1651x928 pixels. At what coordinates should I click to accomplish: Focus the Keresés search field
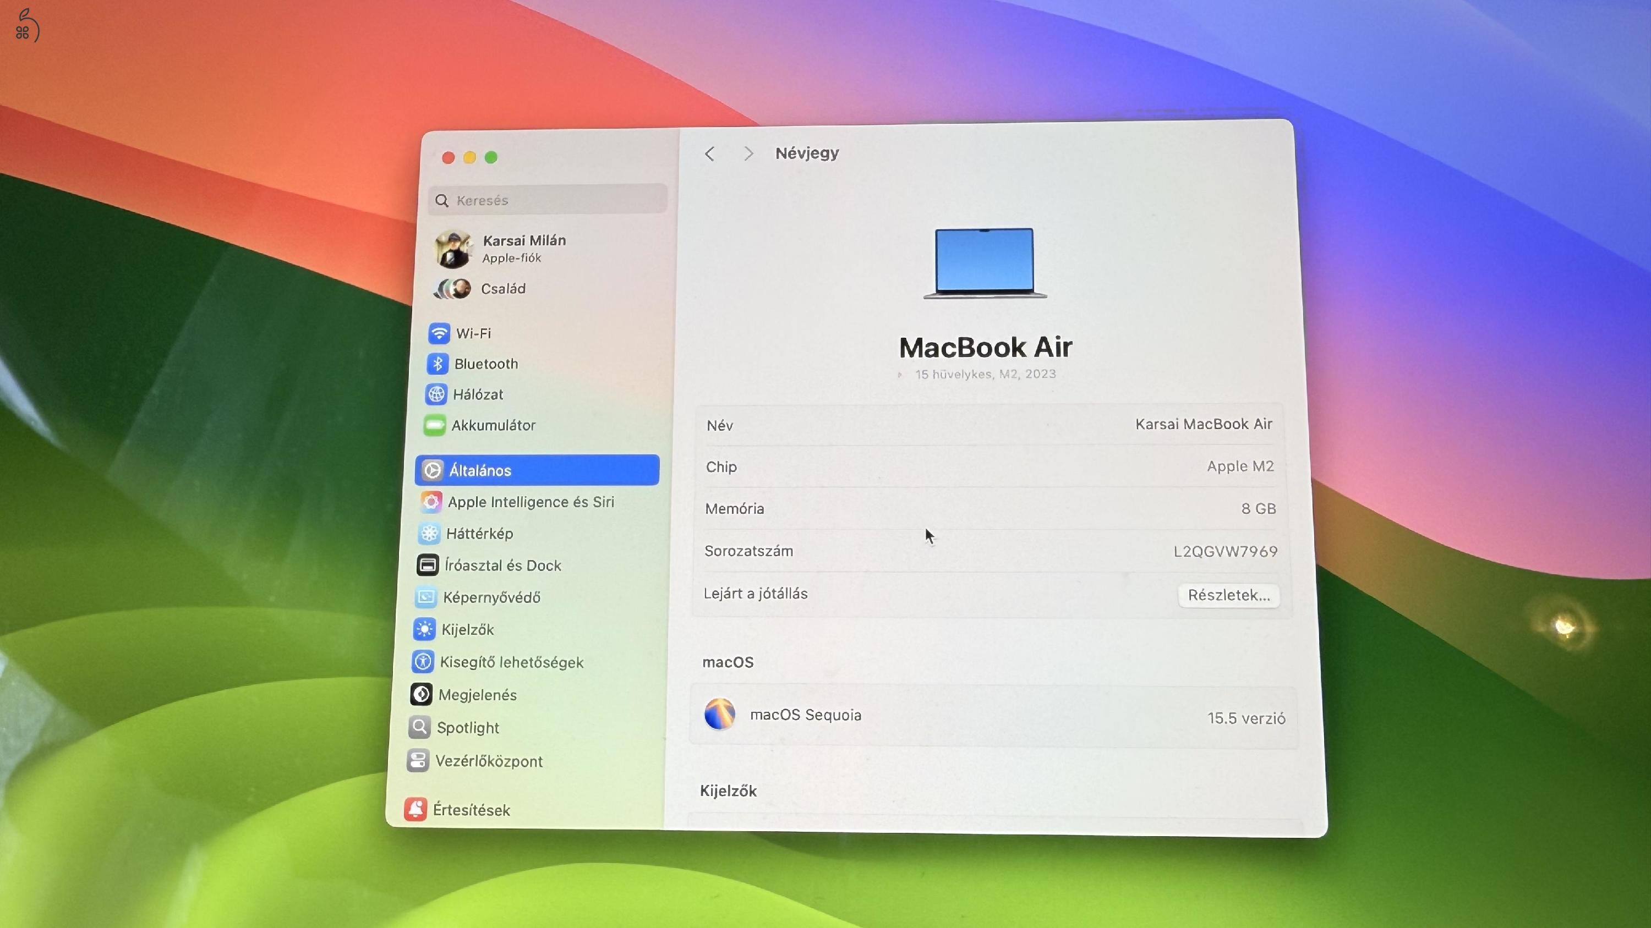click(x=548, y=200)
